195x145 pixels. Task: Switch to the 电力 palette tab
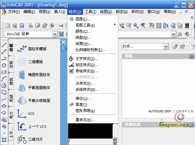coord(11,115)
